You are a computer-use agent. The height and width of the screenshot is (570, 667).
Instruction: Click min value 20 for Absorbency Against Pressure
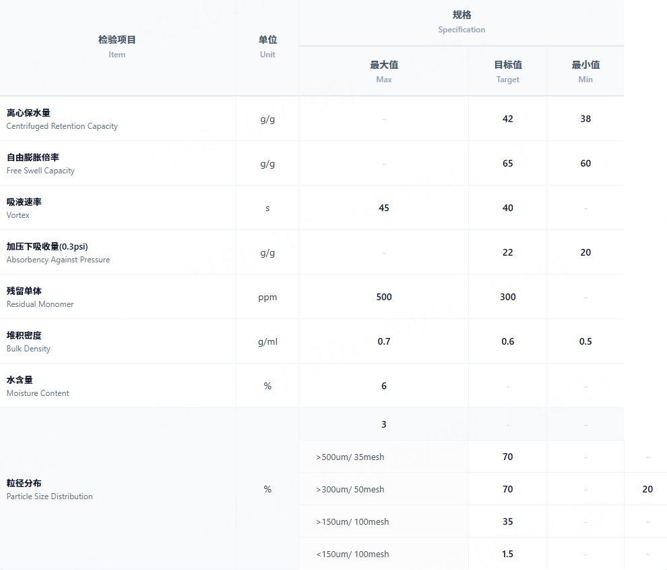point(585,253)
